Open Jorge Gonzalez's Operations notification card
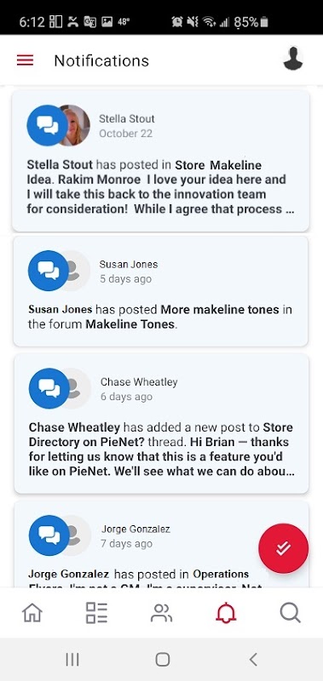The width and height of the screenshot is (323, 681). pyautogui.click(x=162, y=544)
